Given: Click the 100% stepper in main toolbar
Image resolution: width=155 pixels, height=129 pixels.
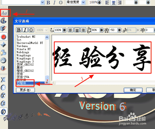Looking at the screenshot, I should (100, 2).
